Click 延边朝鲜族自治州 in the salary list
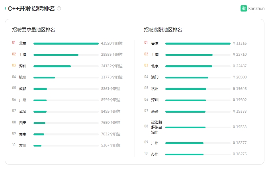This screenshot has width=270, height=176. coord(156,127)
